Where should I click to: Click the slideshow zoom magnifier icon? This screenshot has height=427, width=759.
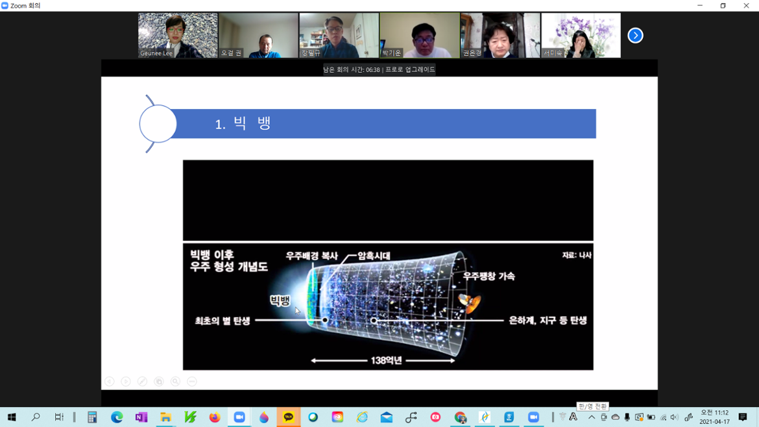[x=175, y=382]
